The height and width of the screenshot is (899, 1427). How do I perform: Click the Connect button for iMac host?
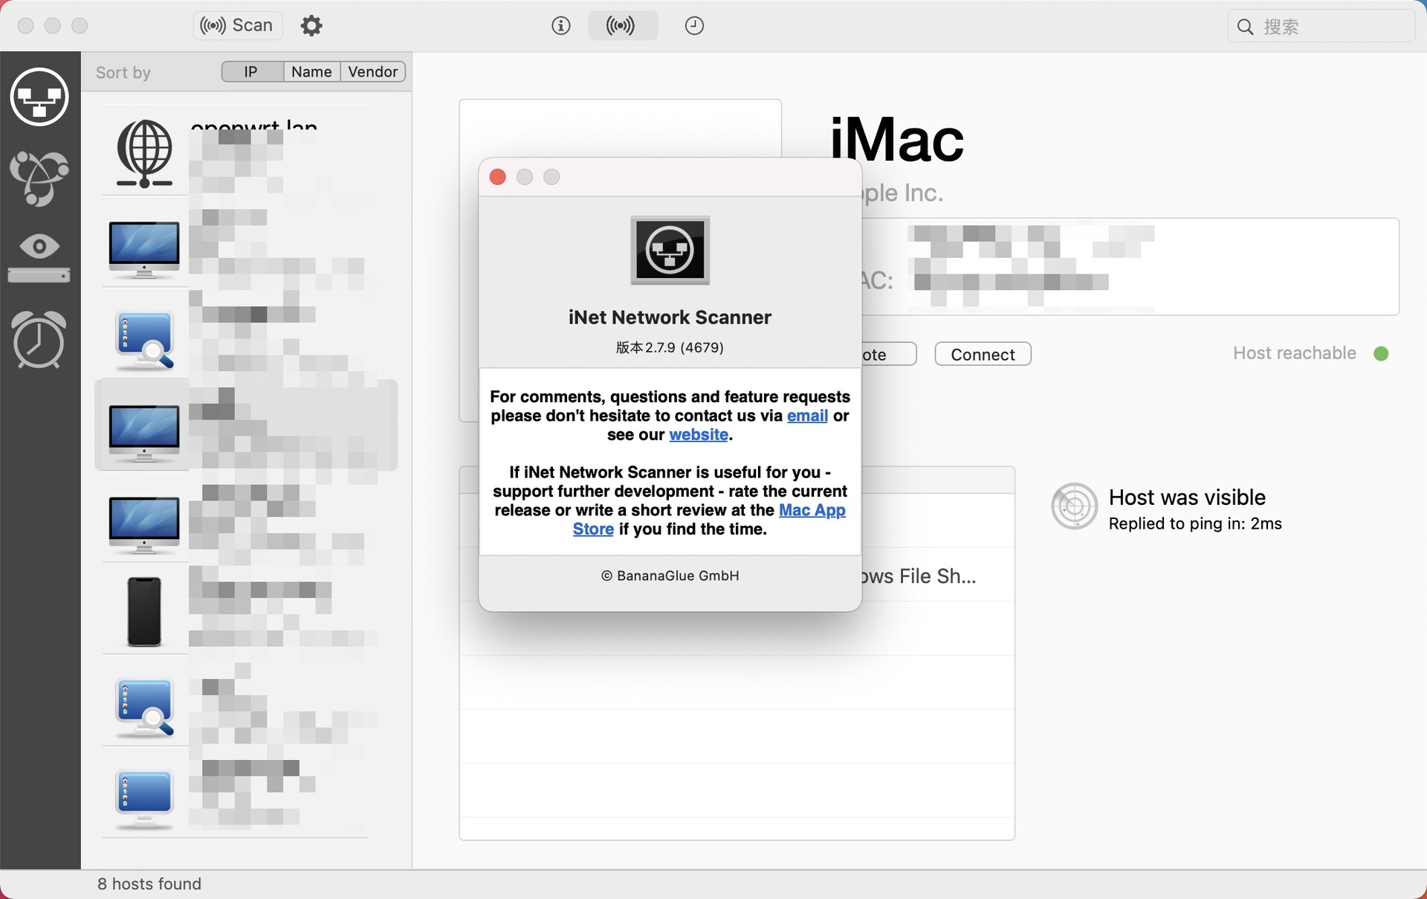click(x=982, y=353)
